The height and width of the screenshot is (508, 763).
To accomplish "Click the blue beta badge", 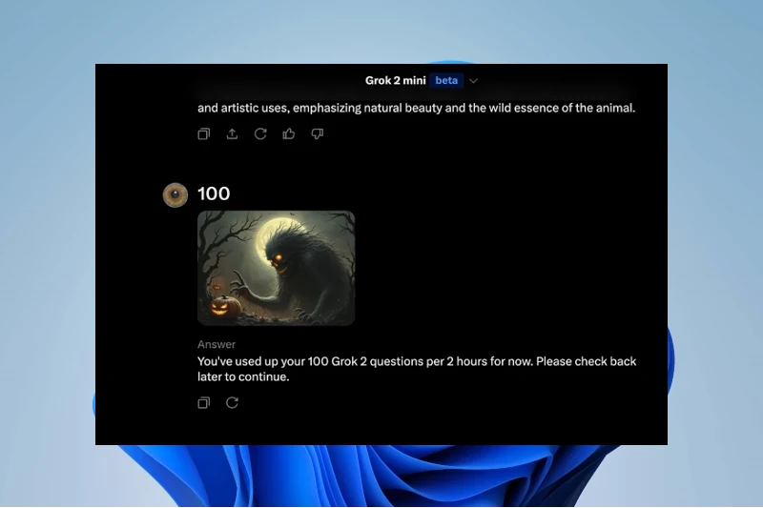I will point(446,81).
